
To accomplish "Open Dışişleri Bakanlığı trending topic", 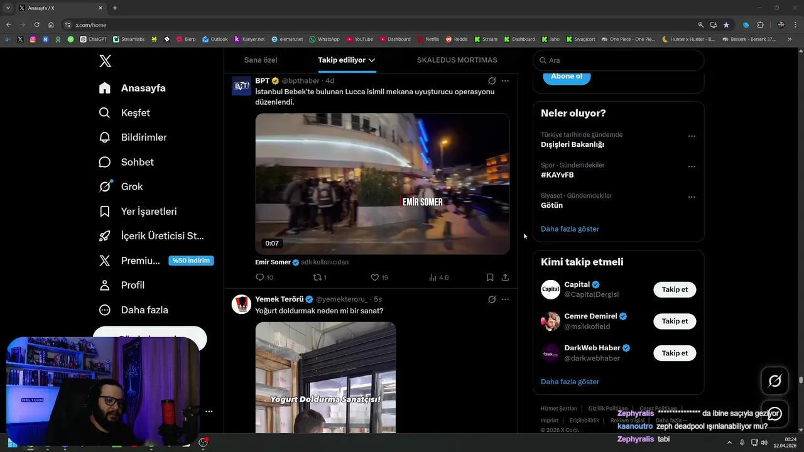I will tap(572, 144).
